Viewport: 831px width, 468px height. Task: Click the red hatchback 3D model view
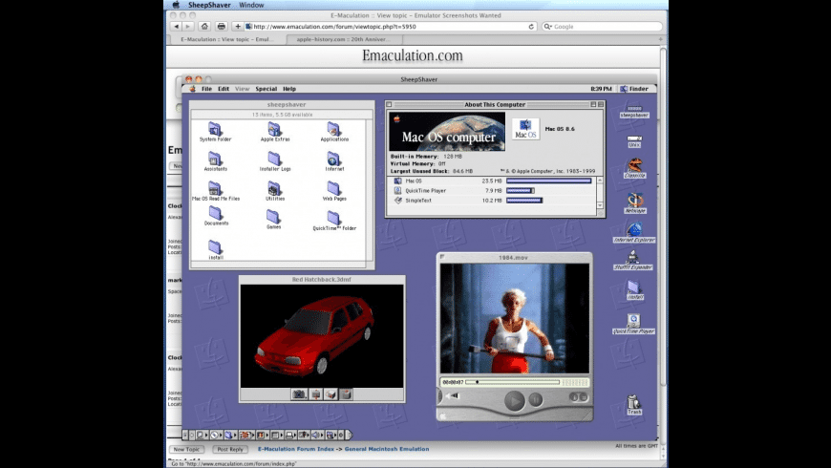pos(322,336)
